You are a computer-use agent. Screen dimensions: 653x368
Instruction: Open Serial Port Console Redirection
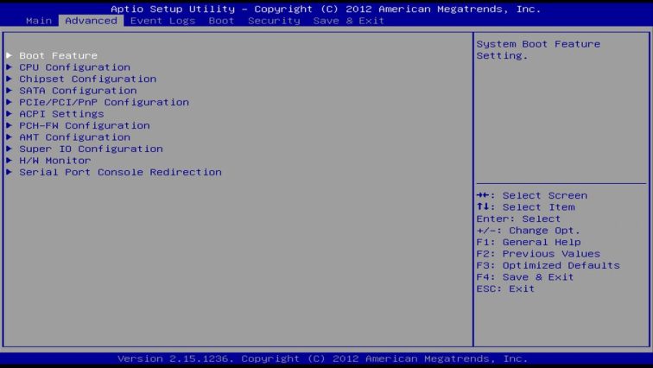120,172
